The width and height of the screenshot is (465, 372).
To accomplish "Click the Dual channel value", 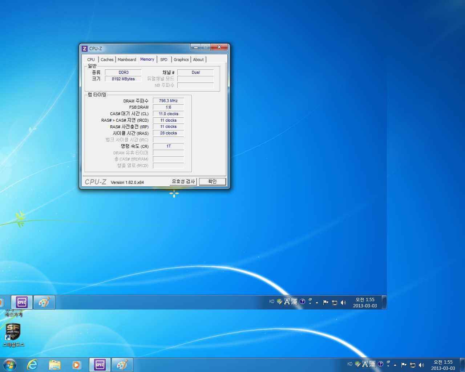I will (195, 72).
